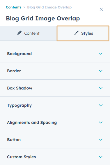Expand Background section using its chevron
Screen dimensions: 110x165
tap(101, 54)
